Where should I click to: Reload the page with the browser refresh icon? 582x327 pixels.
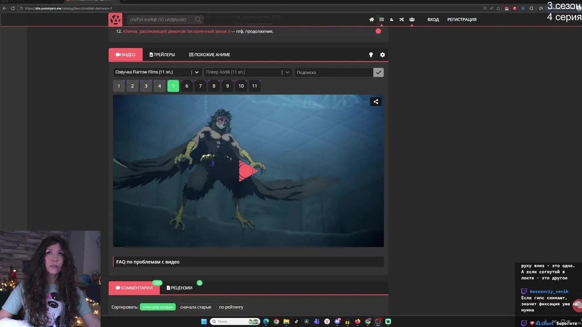(13, 8)
